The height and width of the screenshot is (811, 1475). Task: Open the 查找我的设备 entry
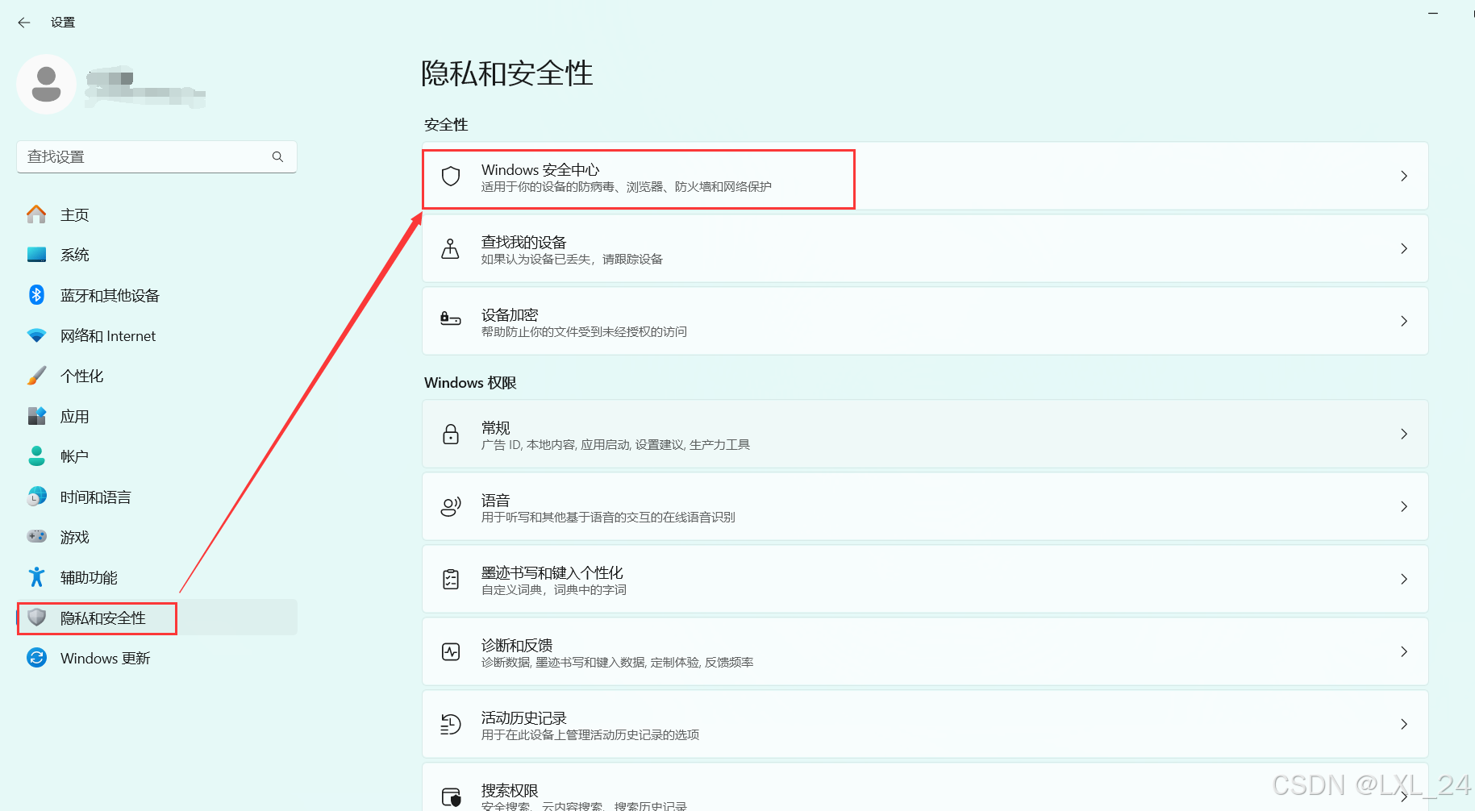pos(925,248)
